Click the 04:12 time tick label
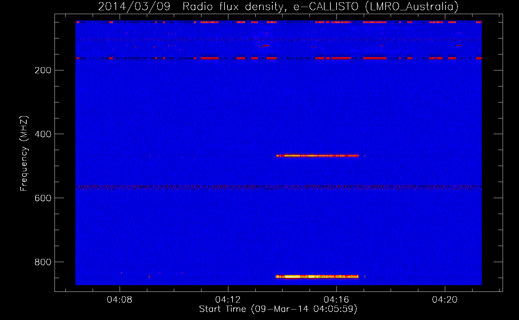Image resolution: width=519 pixels, height=320 pixels. tap(228, 300)
